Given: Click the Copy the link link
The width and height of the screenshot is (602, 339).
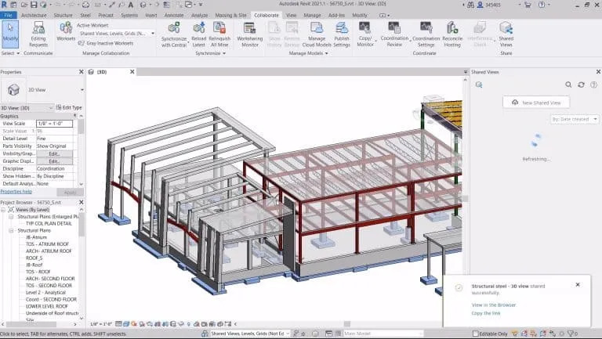Looking at the screenshot, I should [x=486, y=313].
